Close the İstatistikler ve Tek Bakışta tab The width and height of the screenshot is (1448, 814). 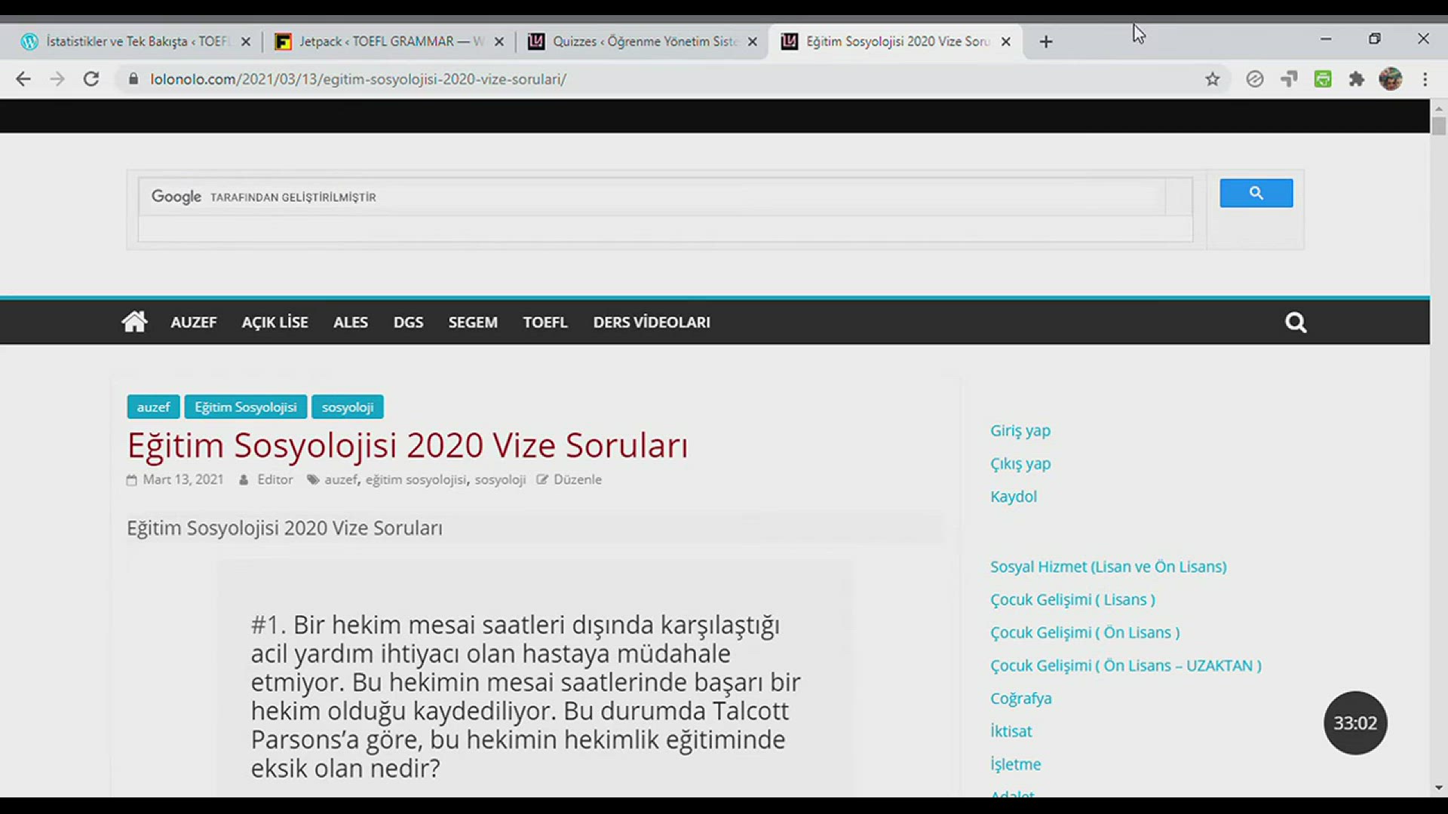click(245, 42)
